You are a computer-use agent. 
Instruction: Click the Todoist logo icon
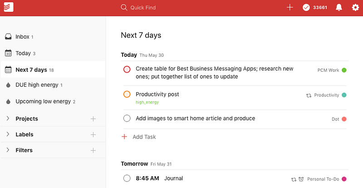tap(8, 7)
